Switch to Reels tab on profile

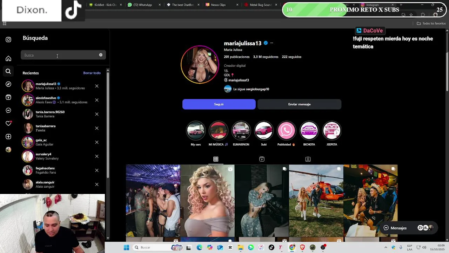(262, 159)
